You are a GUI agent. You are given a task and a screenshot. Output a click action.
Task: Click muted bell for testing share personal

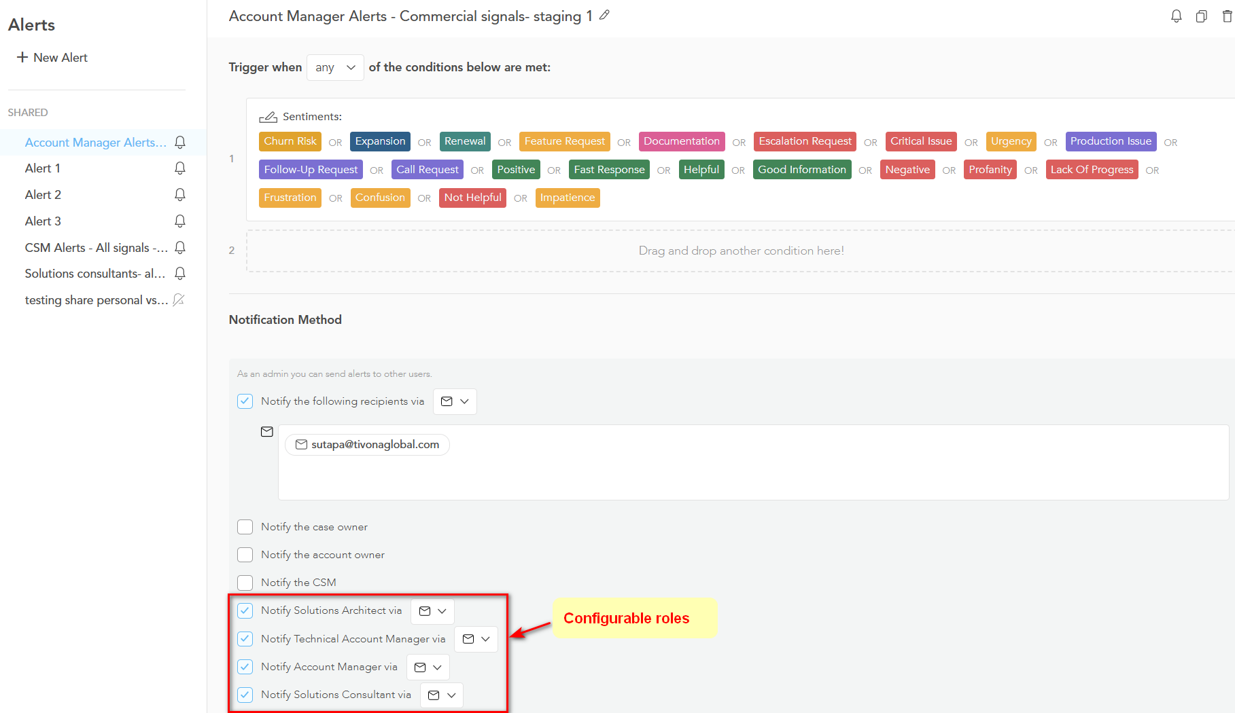(179, 300)
